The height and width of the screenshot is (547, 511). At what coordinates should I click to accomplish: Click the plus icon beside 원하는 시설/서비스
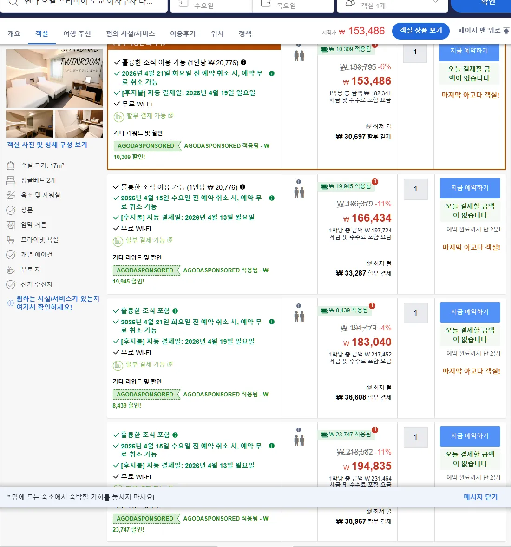tap(11, 303)
